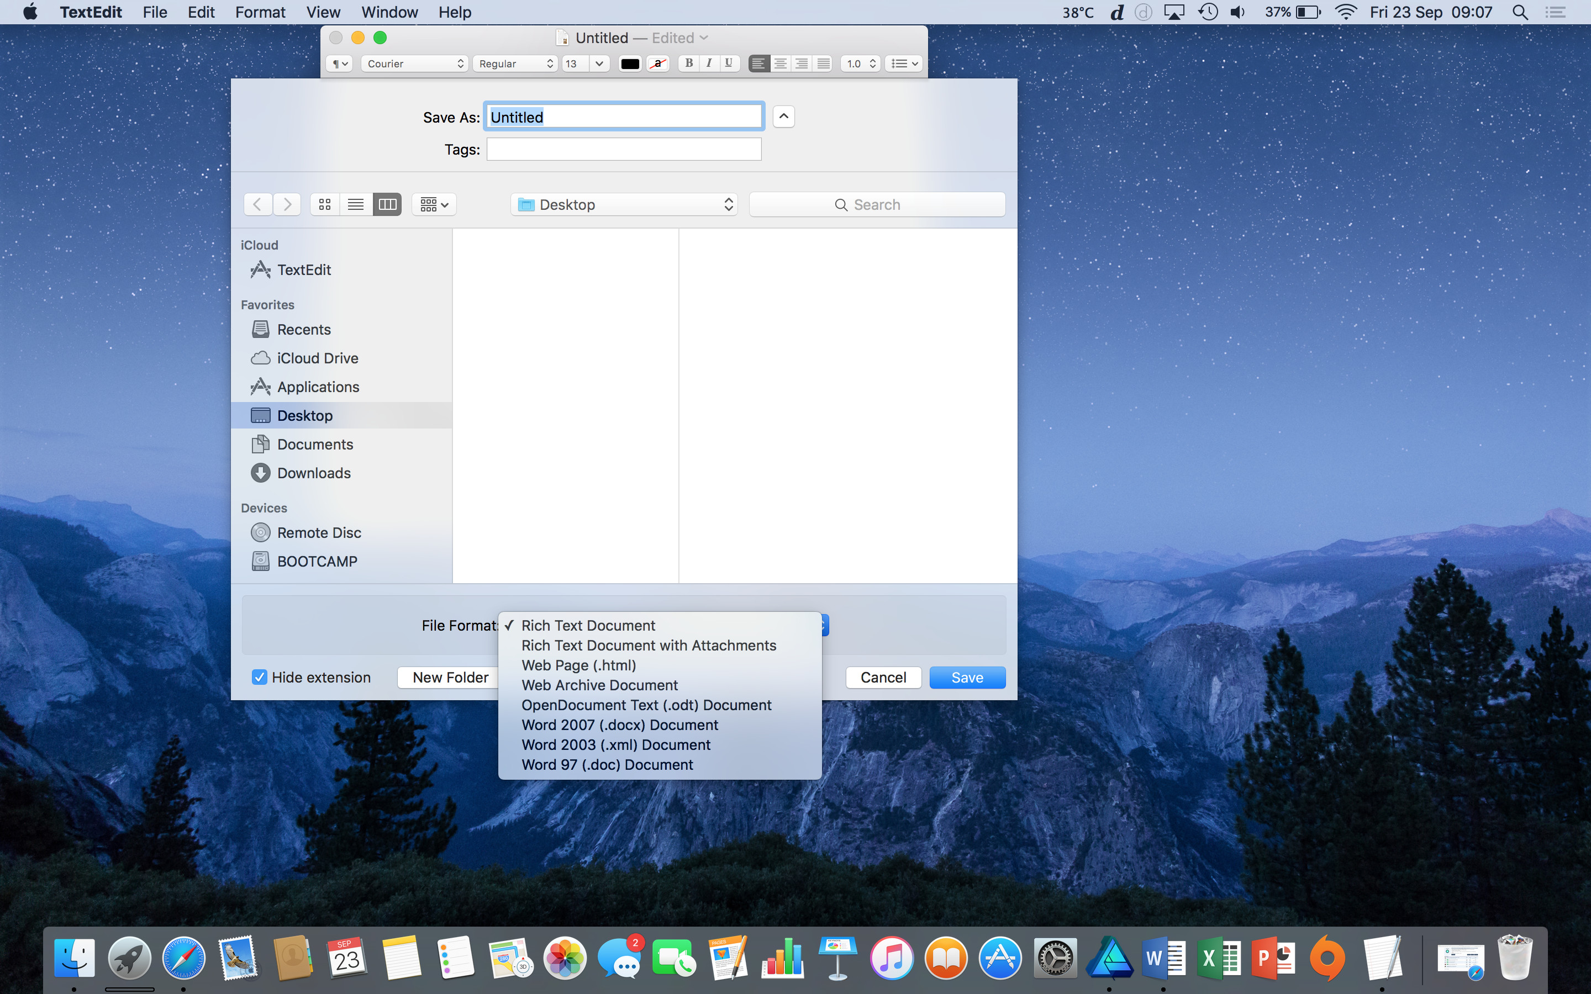Switch to list view in save dialog

coord(356,204)
